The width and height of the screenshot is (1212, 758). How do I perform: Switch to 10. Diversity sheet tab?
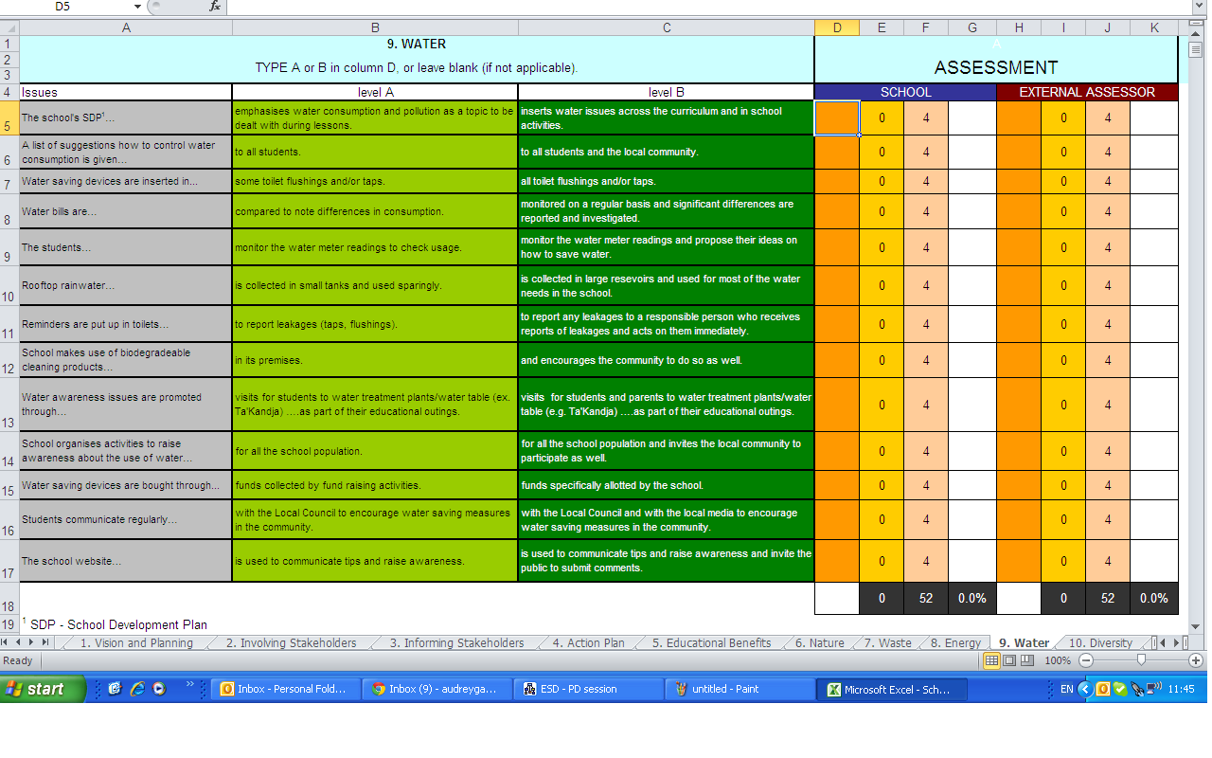coord(1099,642)
